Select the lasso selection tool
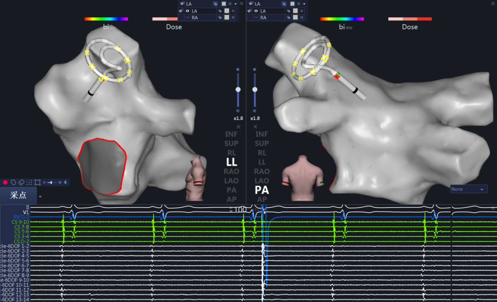Image resolution: width=497 pixels, height=302 pixels. pos(13,182)
